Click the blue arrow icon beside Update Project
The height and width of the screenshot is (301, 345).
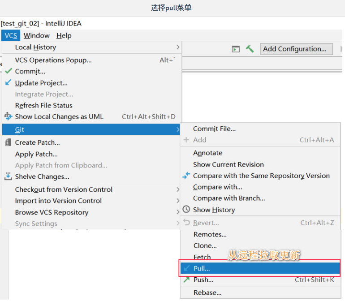click(x=9, y=82)
